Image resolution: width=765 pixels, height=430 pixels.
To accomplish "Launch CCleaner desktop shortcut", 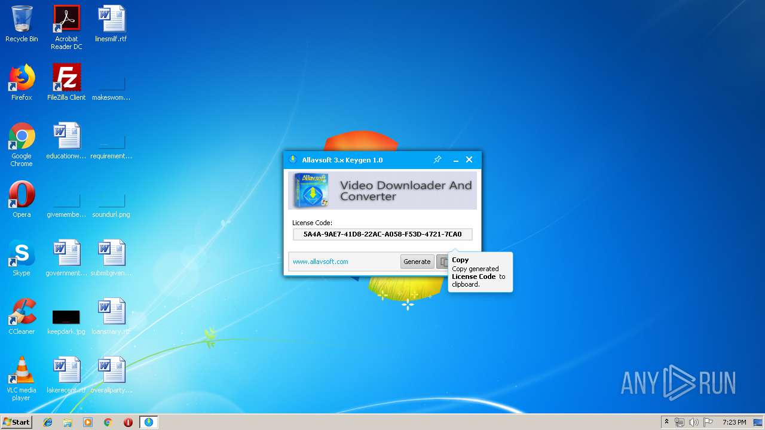I will coord(22,317).
